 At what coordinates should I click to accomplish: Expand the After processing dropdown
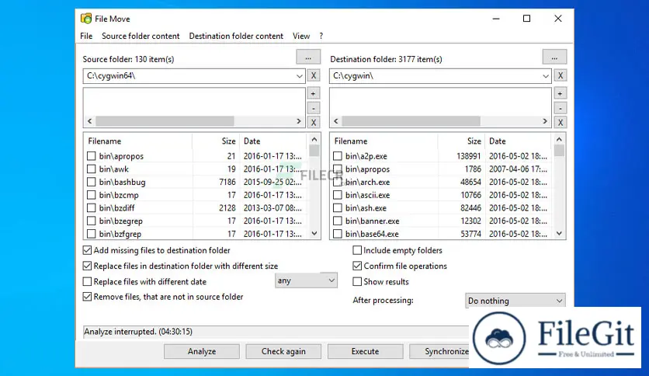559,301
